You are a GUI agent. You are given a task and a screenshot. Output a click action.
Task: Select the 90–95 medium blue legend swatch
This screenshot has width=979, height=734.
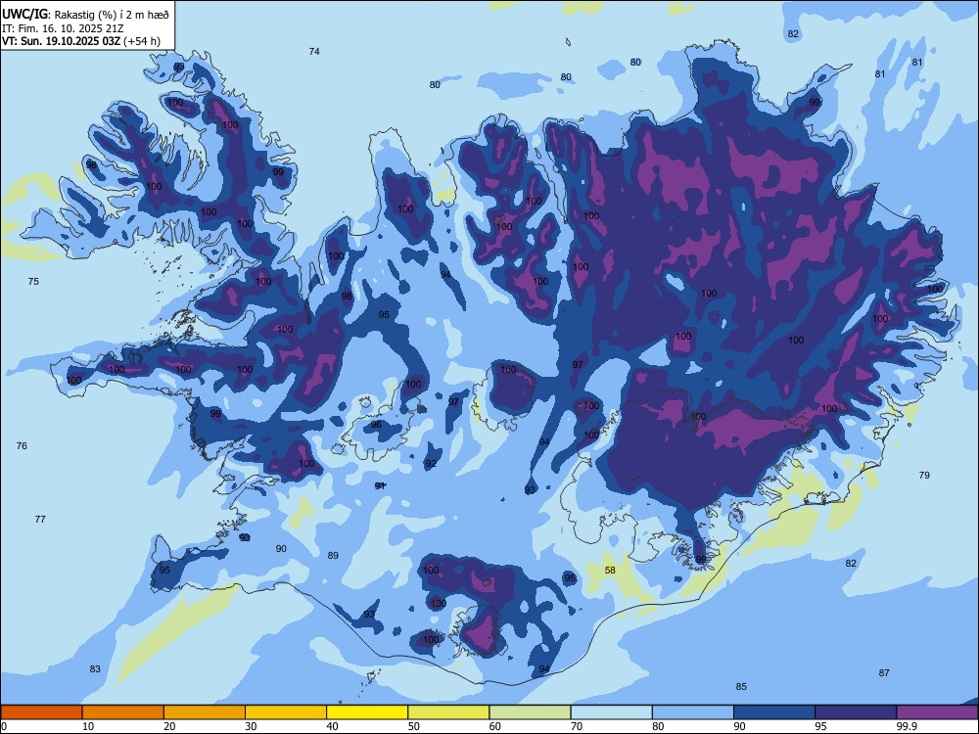coord(774,712)
